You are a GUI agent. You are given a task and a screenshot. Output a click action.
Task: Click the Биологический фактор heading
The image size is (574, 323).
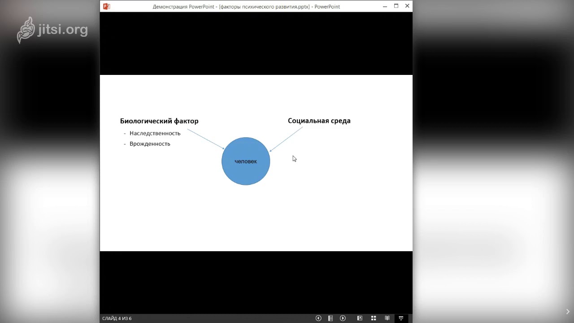[x=159, y=121]
